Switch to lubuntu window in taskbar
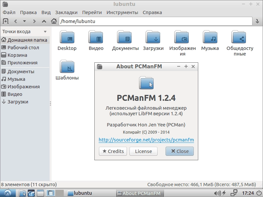The width and height of the screenshot is (263, 197). pyautogui.click(x=91, y=193)
